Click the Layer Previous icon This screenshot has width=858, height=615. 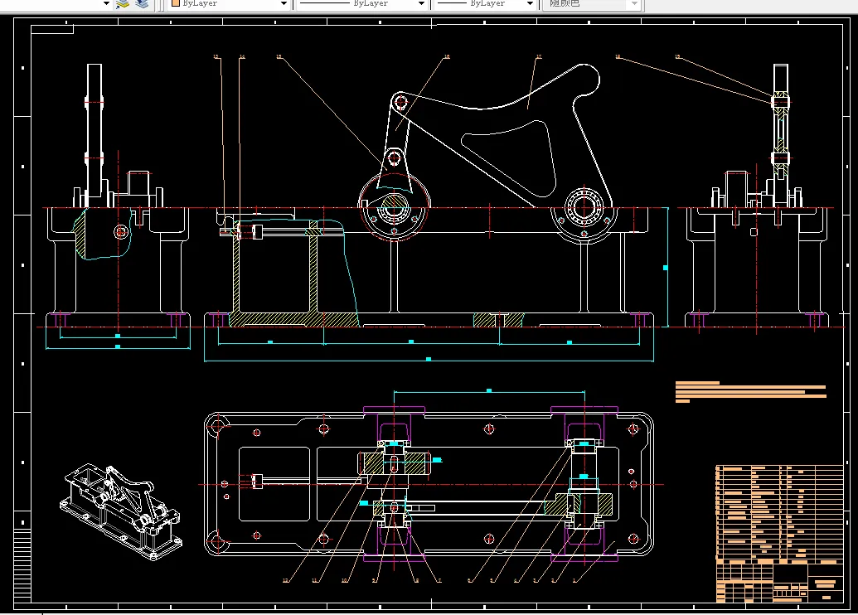click(x=142, y=3)
